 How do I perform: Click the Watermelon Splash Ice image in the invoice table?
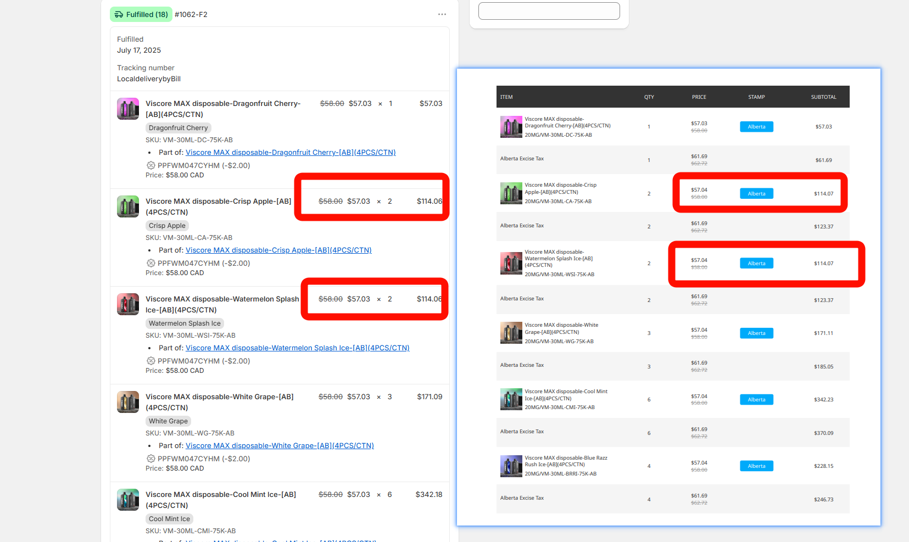(x=511, y=264)
